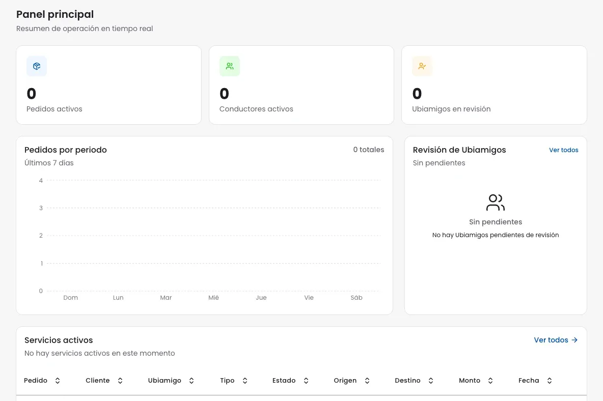
Task: Sort table by Estado column arrows
Action: [306, 381]
